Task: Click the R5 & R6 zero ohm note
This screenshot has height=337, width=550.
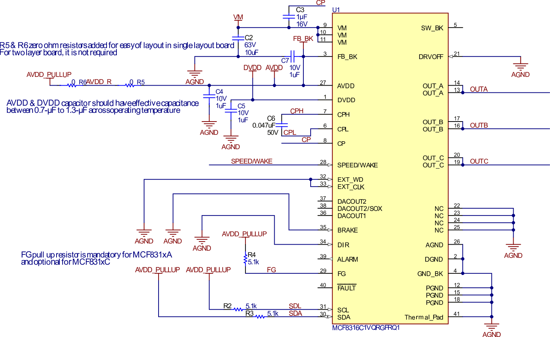Action: click(117, 49)
